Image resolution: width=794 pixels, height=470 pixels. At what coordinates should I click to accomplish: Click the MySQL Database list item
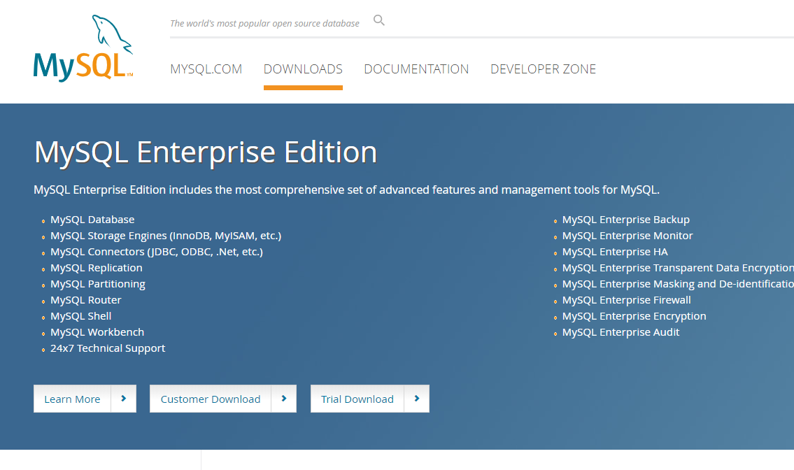pos(92,220)
